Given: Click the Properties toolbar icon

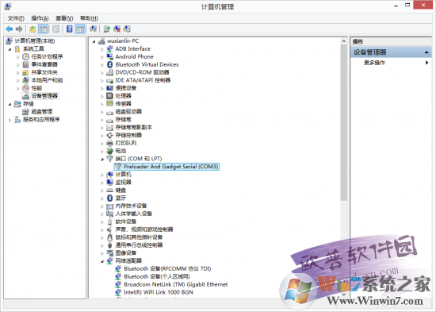Looking at the screenshot, I should coord(56,29).
